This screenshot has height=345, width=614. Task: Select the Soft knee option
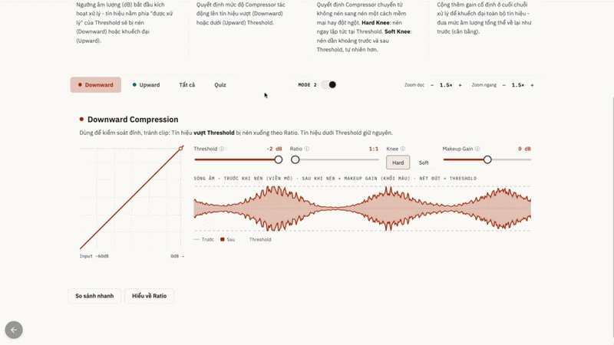(424, 163)
